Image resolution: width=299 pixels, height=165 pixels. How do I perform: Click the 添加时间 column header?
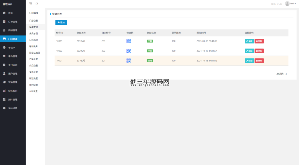[x=201, y=33]
